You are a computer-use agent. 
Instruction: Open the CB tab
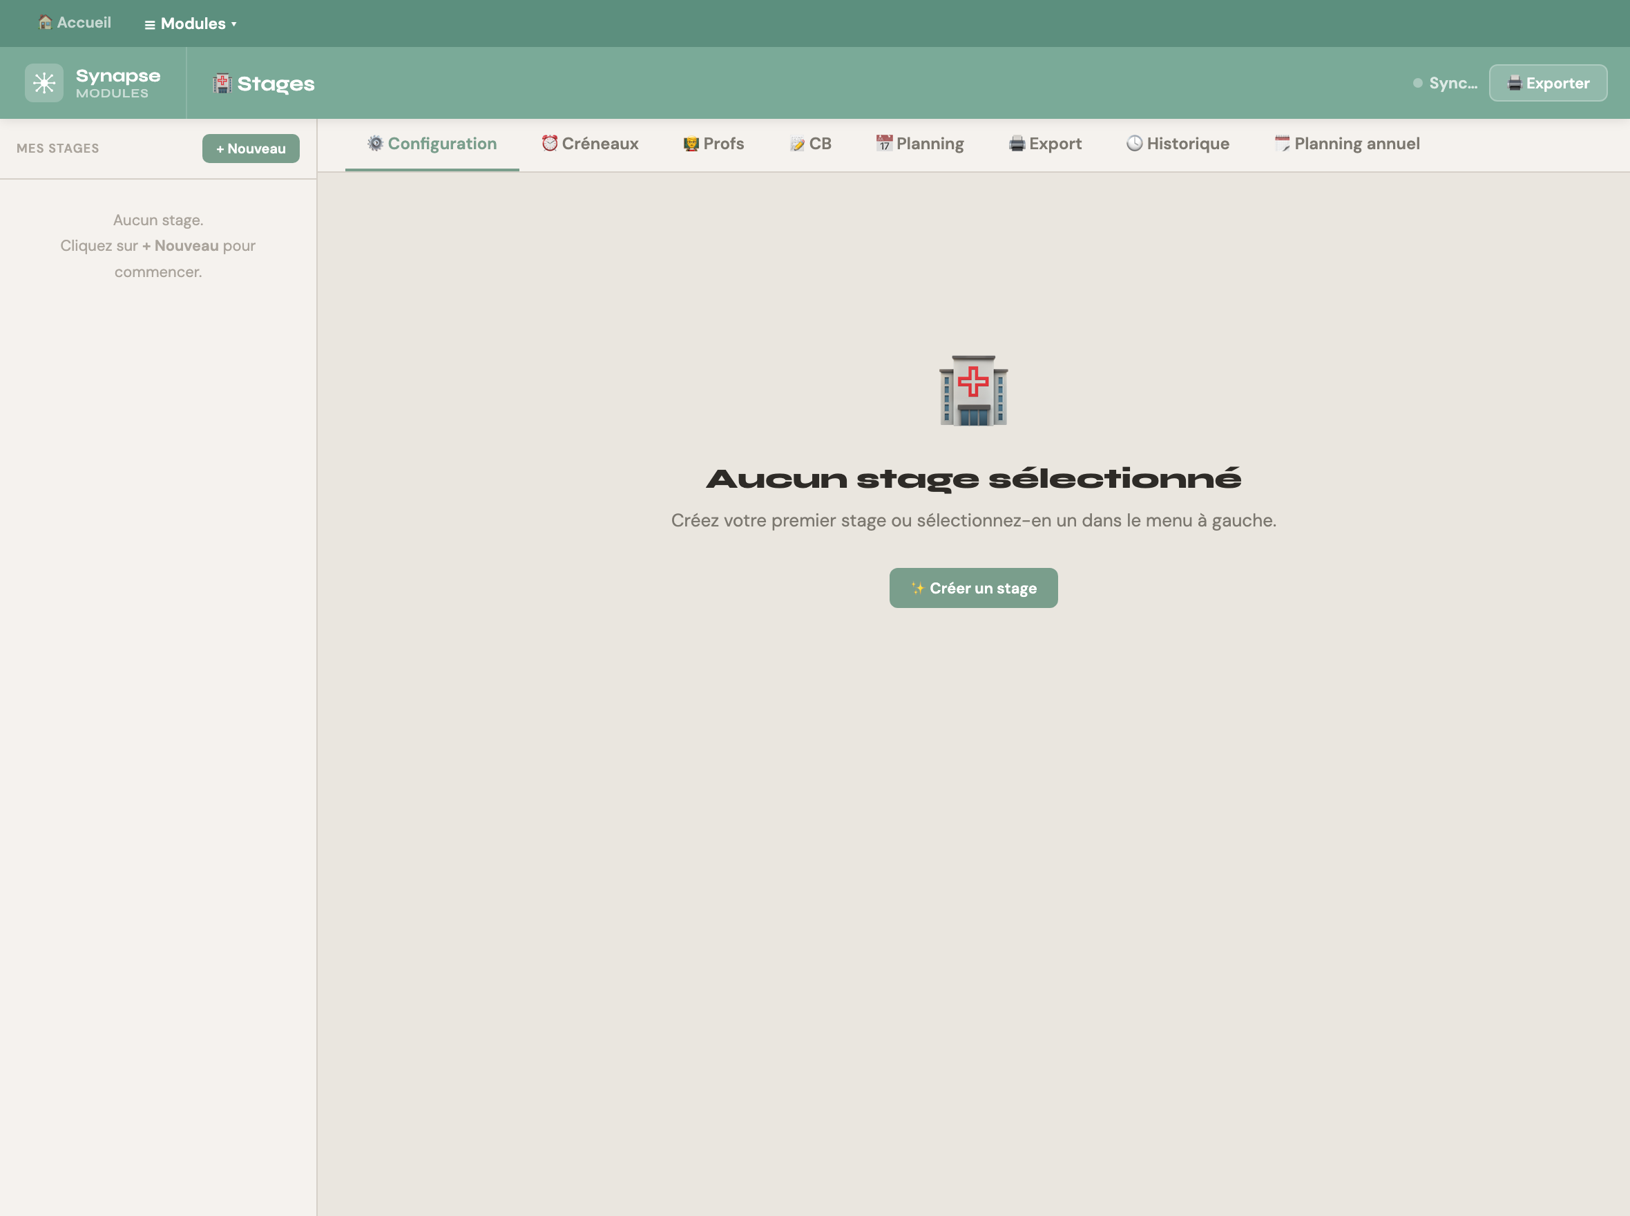coord(810,144)
